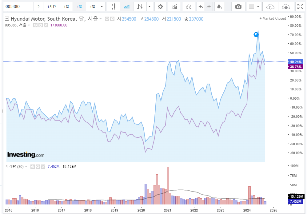Viewport: 307px width, 214px height.
Task: Expand Hyundai Motor title dropdown arrow
Action: tap(101, 19)
